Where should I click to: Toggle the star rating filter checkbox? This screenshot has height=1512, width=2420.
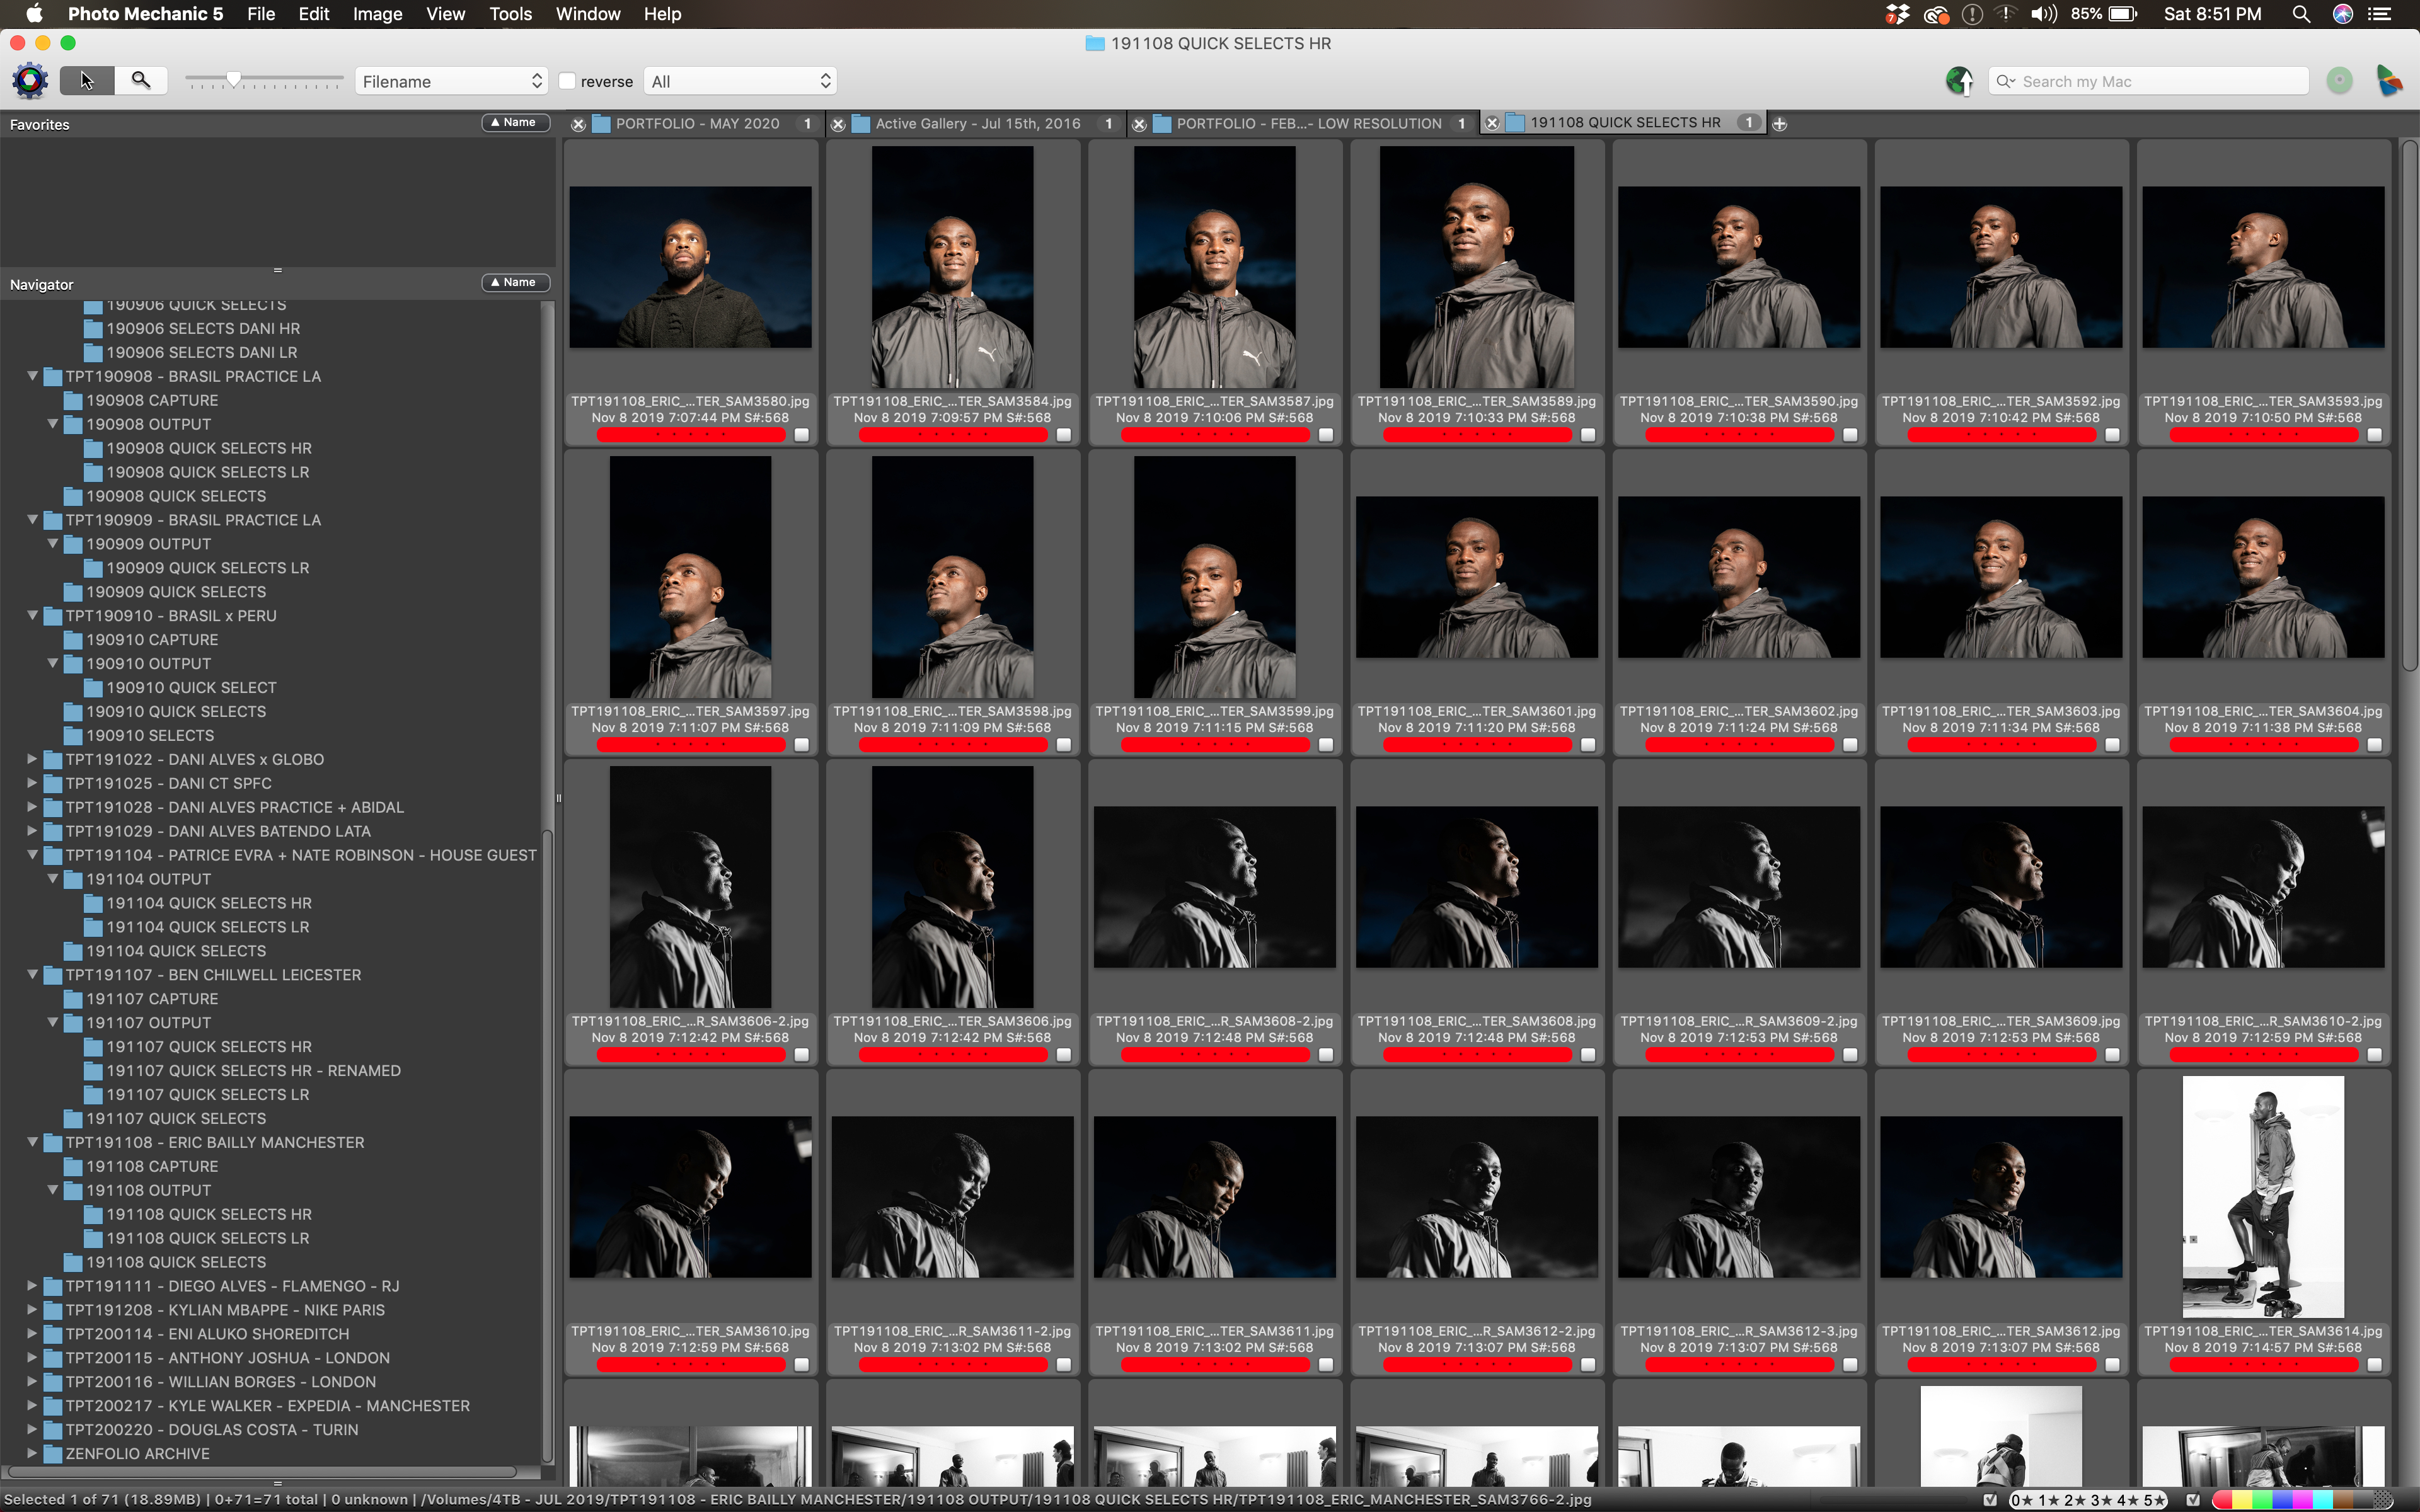tap(1990, 1500)
